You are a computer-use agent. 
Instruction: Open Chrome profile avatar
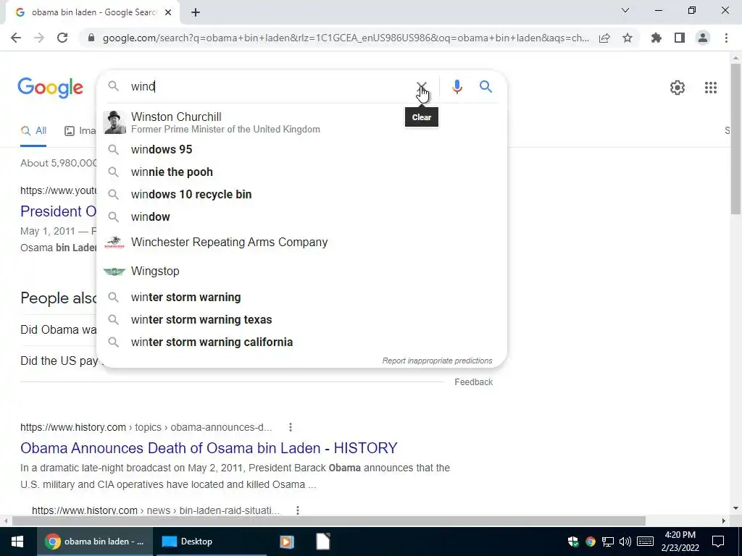tap(703, 38)
